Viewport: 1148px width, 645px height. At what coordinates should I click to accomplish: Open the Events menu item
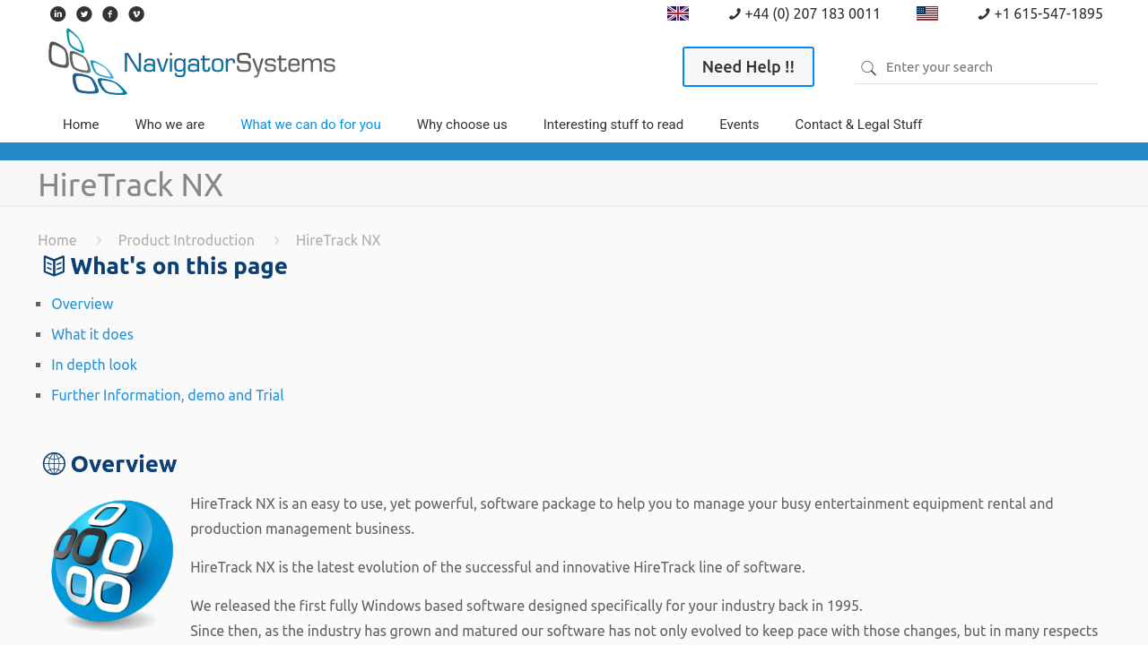click(739, 125)
